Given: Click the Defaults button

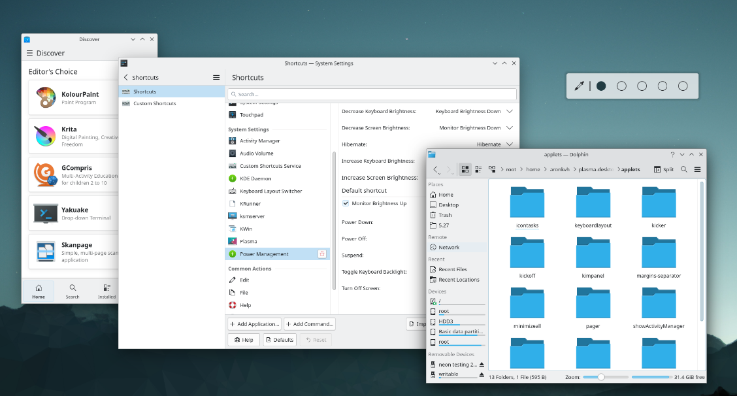Looking at the screenshot, I should pyautogui.click(x=280, y=340).
